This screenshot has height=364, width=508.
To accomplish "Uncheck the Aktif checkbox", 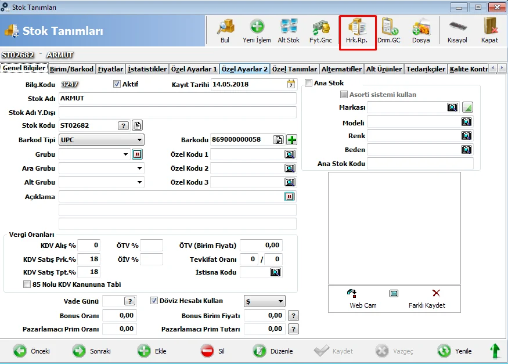I will 117,84.
